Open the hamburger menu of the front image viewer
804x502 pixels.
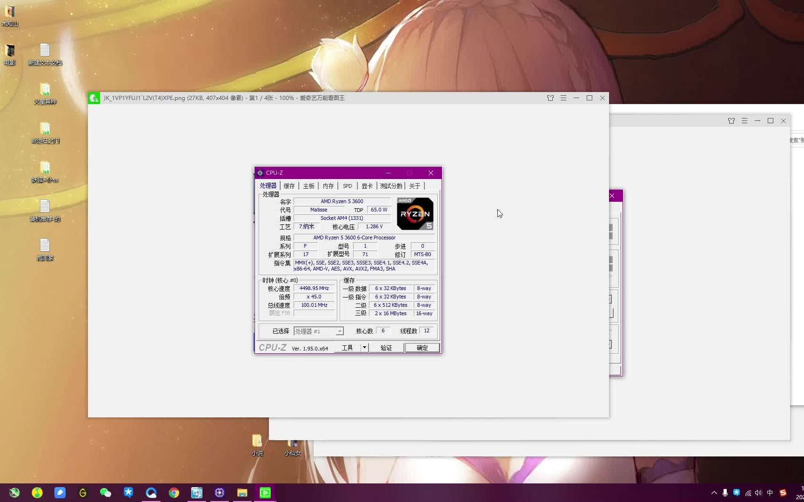pos(563,98)
